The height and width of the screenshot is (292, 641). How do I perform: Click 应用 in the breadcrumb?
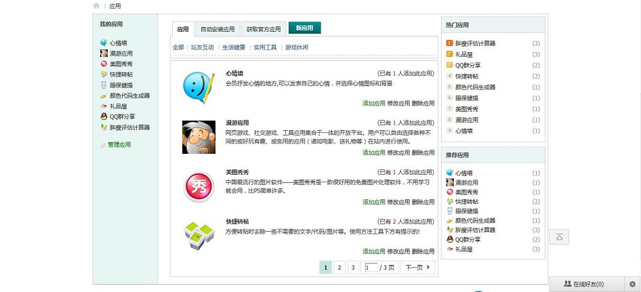(x=115, y=6)
